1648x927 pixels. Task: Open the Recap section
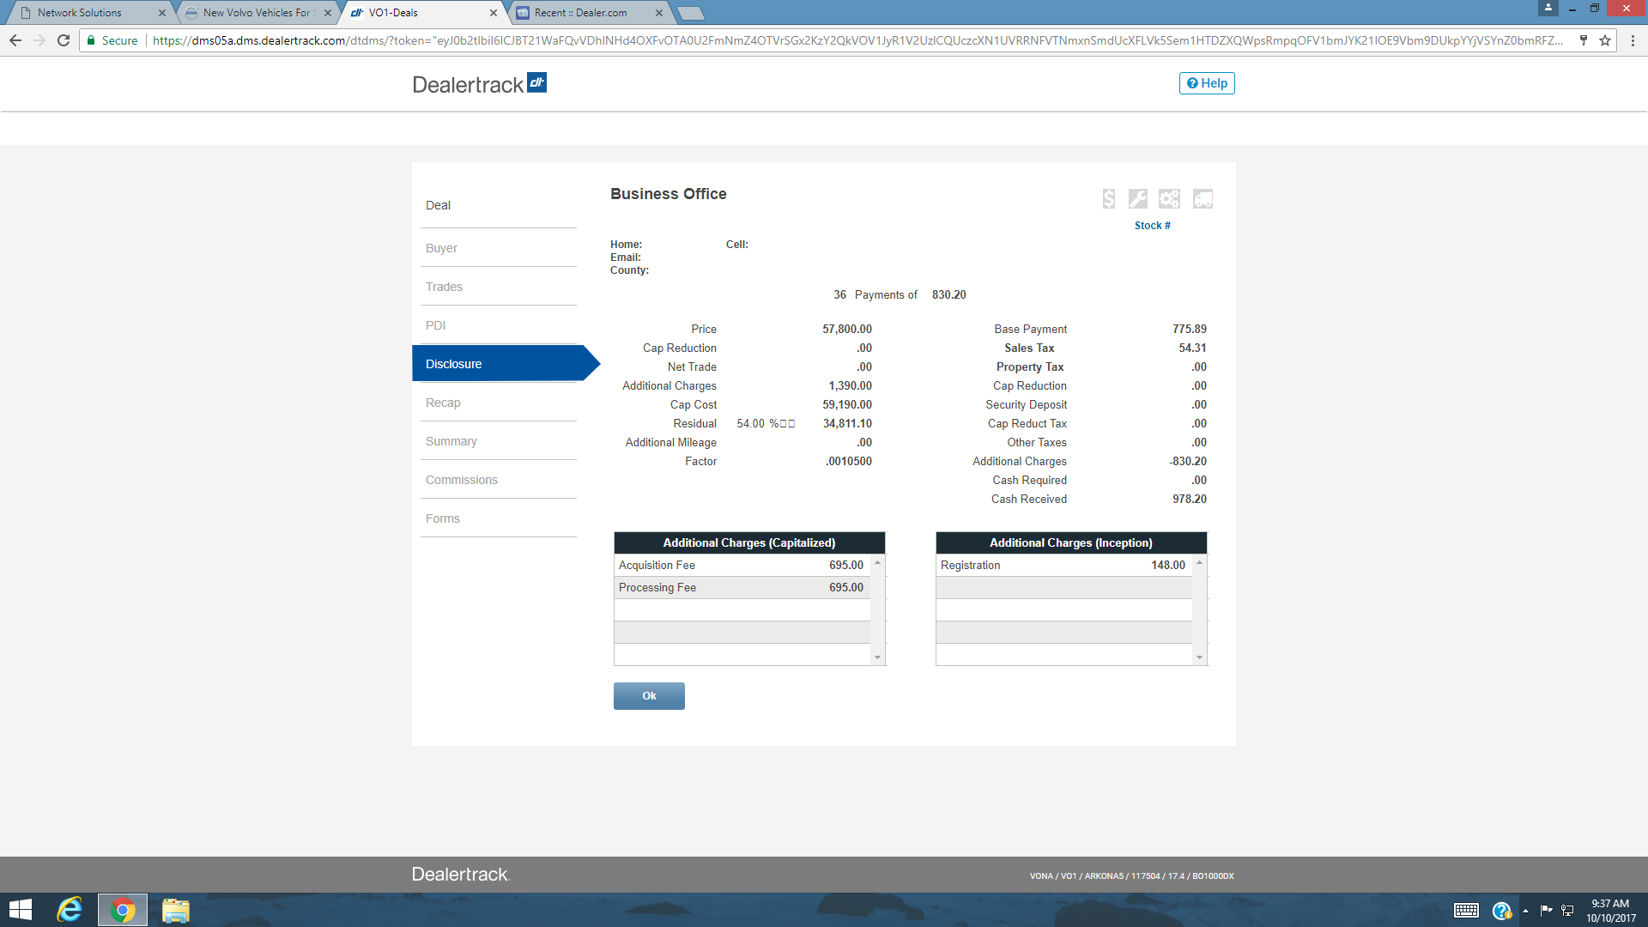pos(443,403)
